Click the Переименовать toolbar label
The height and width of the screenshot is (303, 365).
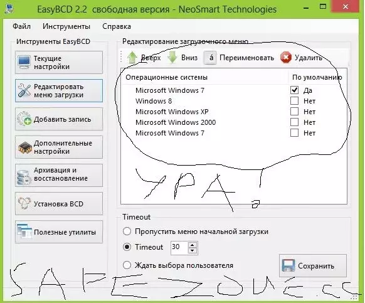(x=246, y=58)
